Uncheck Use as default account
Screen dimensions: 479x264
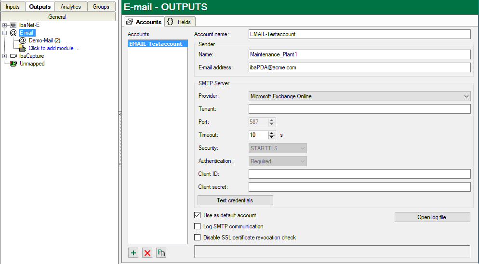197,215
